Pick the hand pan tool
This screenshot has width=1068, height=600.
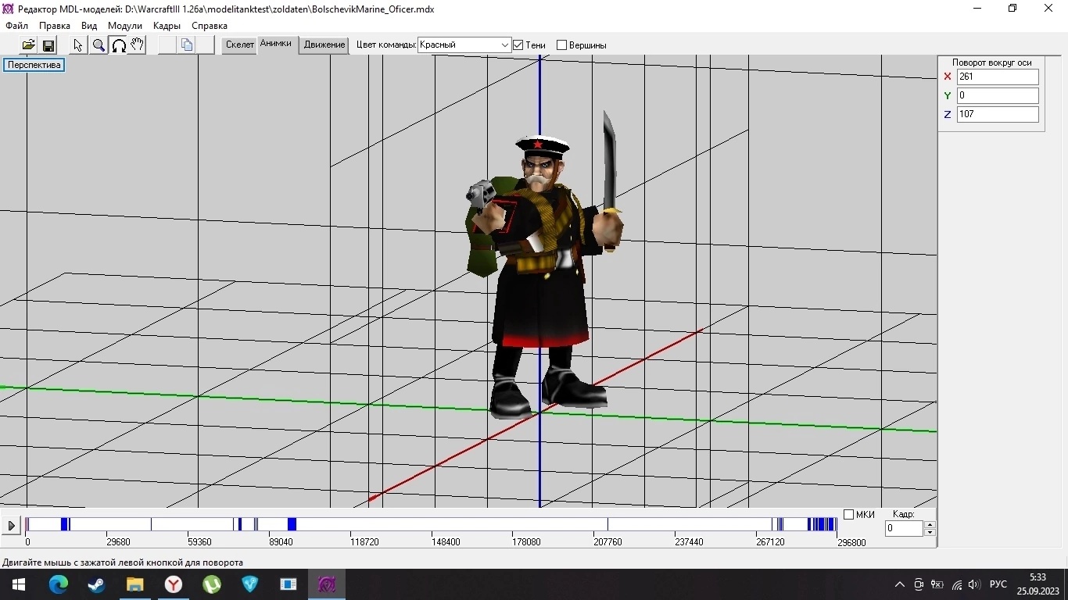coord(138,45)
